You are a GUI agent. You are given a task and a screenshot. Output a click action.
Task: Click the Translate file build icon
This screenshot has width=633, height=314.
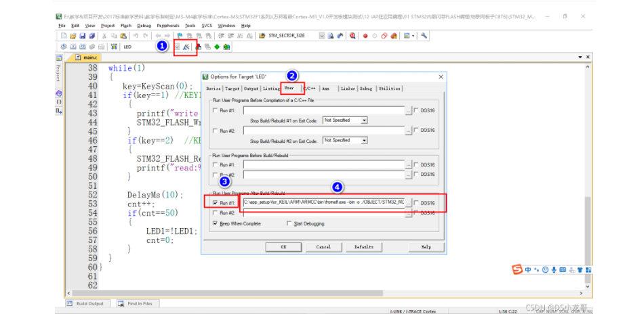(64, 47)
